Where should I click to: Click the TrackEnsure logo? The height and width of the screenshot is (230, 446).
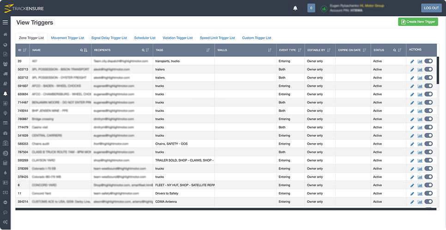click(24, 8)
